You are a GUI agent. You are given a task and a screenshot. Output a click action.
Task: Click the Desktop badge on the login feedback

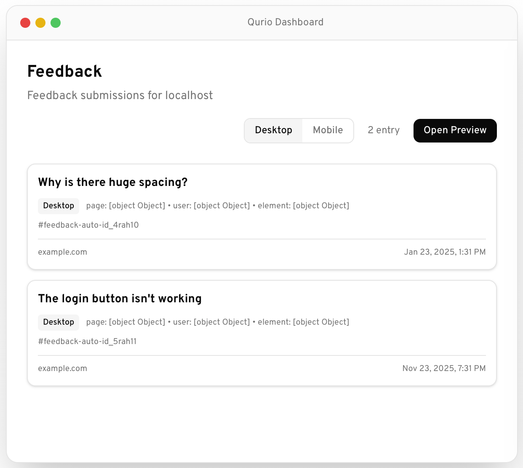[59, 322]
